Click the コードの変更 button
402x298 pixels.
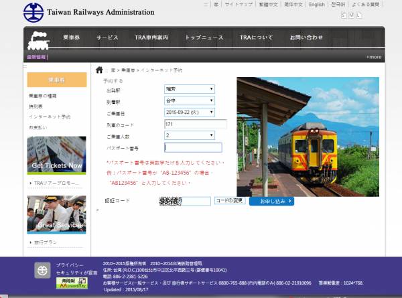230,201
